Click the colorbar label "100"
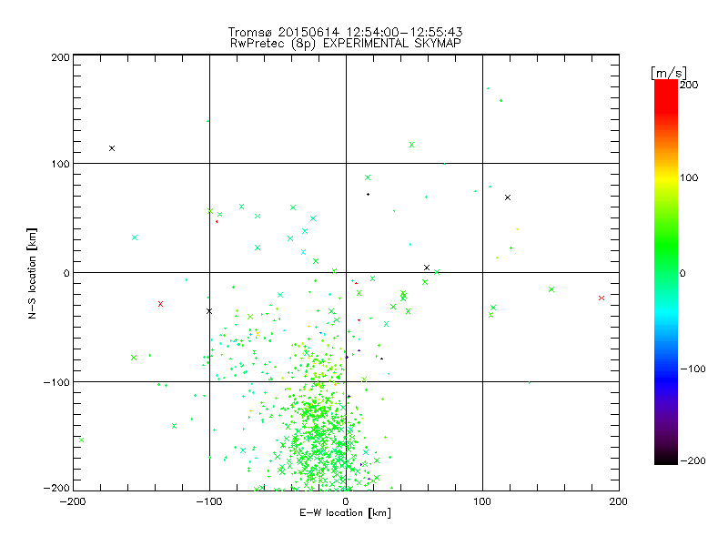 click(689, 177)
